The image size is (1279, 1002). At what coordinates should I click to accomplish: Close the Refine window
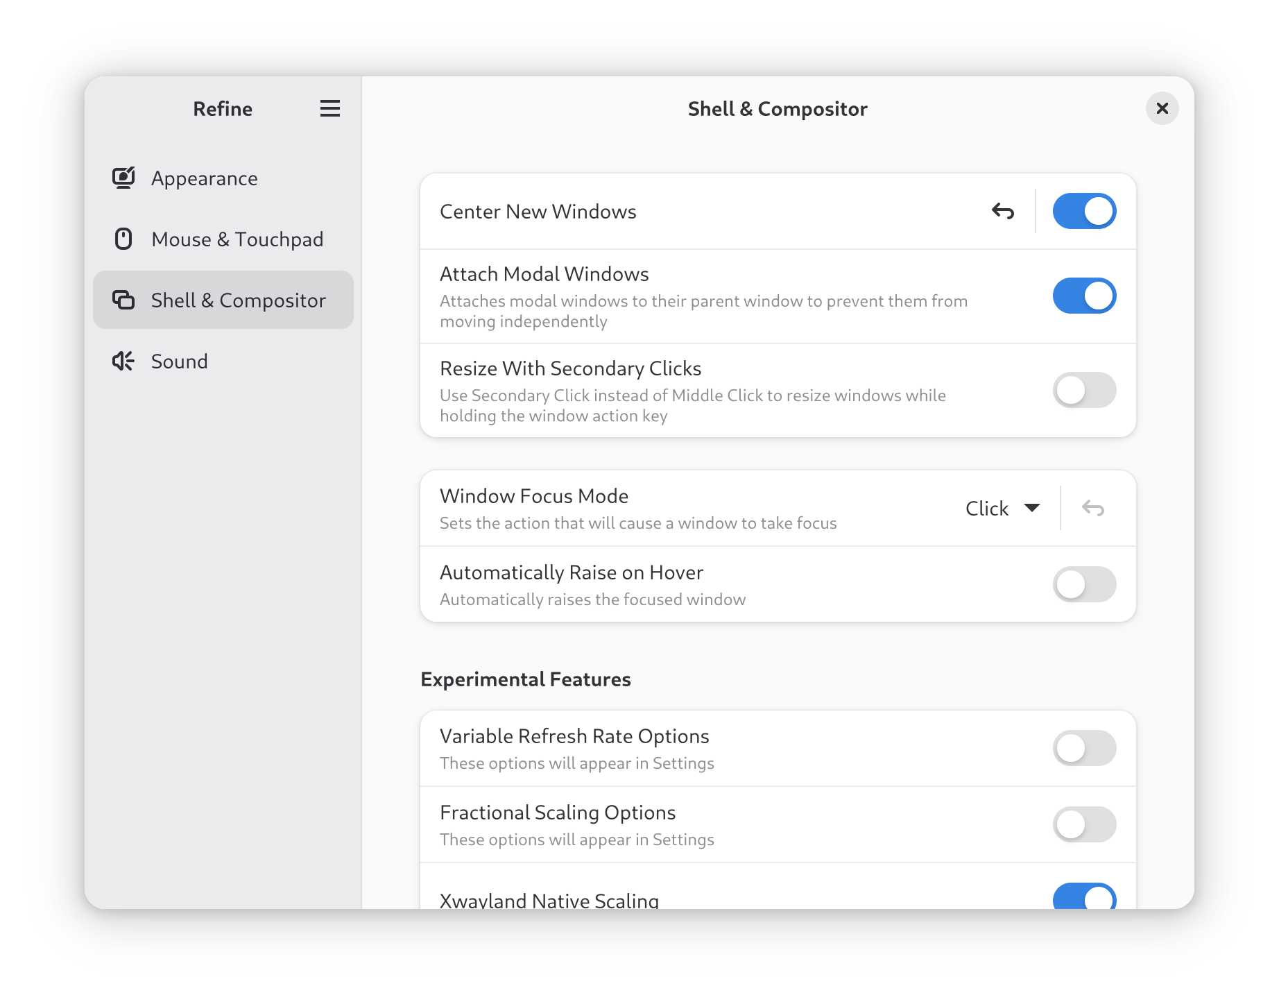coord(1162,109)
